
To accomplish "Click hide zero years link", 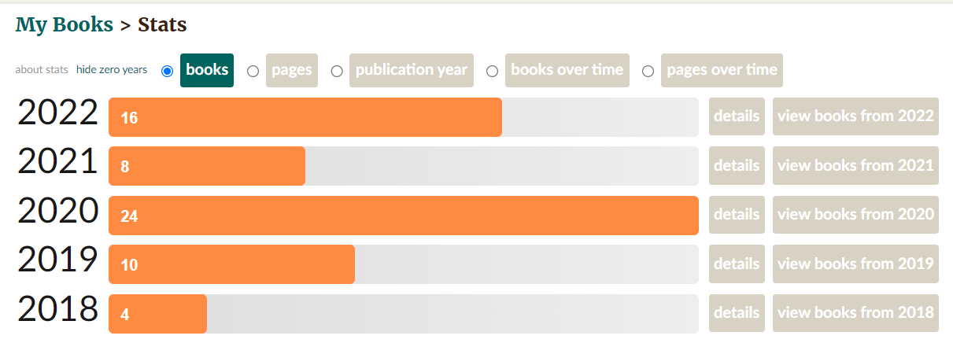I will [x=112, y=70].
